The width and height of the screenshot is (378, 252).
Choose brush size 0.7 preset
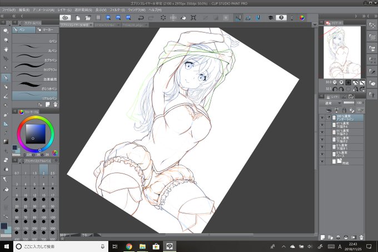tap(17, 170)
